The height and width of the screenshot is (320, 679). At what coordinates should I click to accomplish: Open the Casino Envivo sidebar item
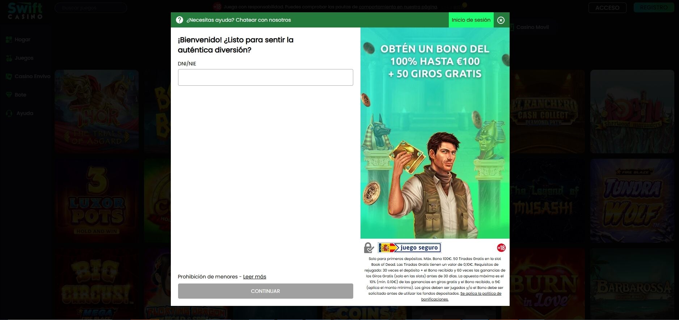click(33, 76)
